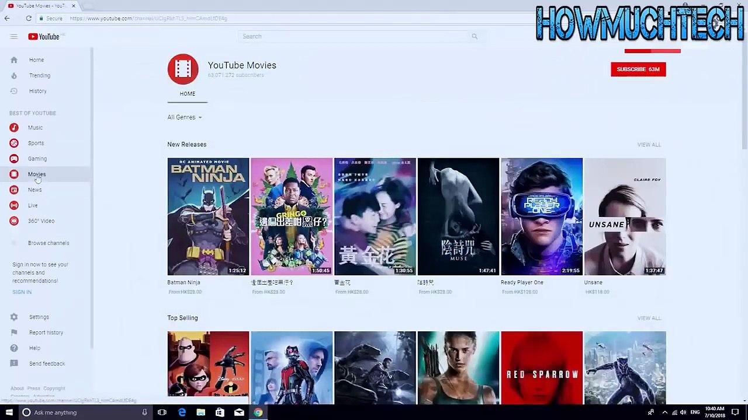
Task: Subscribe to the YouTube Movies channel
Action: (x=638, y=69)
